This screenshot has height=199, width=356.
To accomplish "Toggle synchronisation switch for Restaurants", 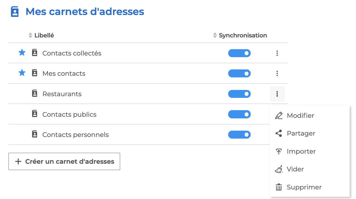I will (x=239, y=94).
